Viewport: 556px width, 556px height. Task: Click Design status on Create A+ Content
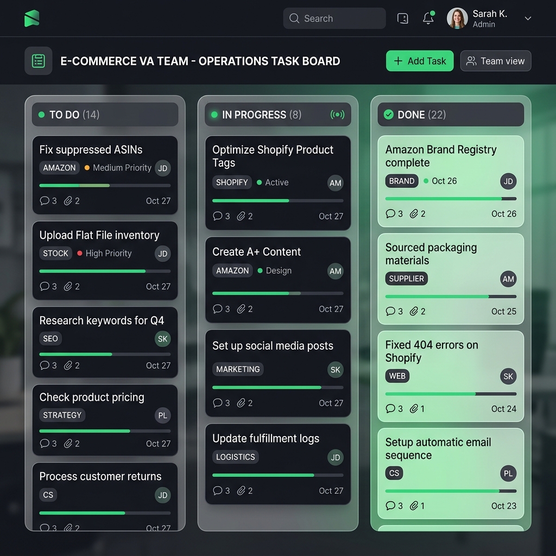274,270
